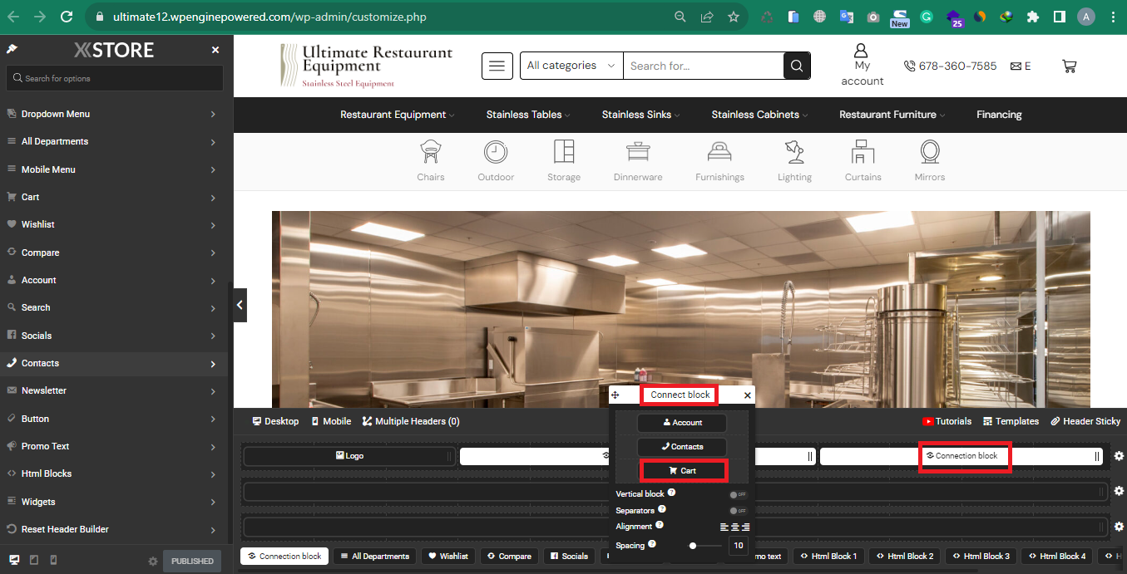Click the envelope email icon in header

coord(1016,66)
